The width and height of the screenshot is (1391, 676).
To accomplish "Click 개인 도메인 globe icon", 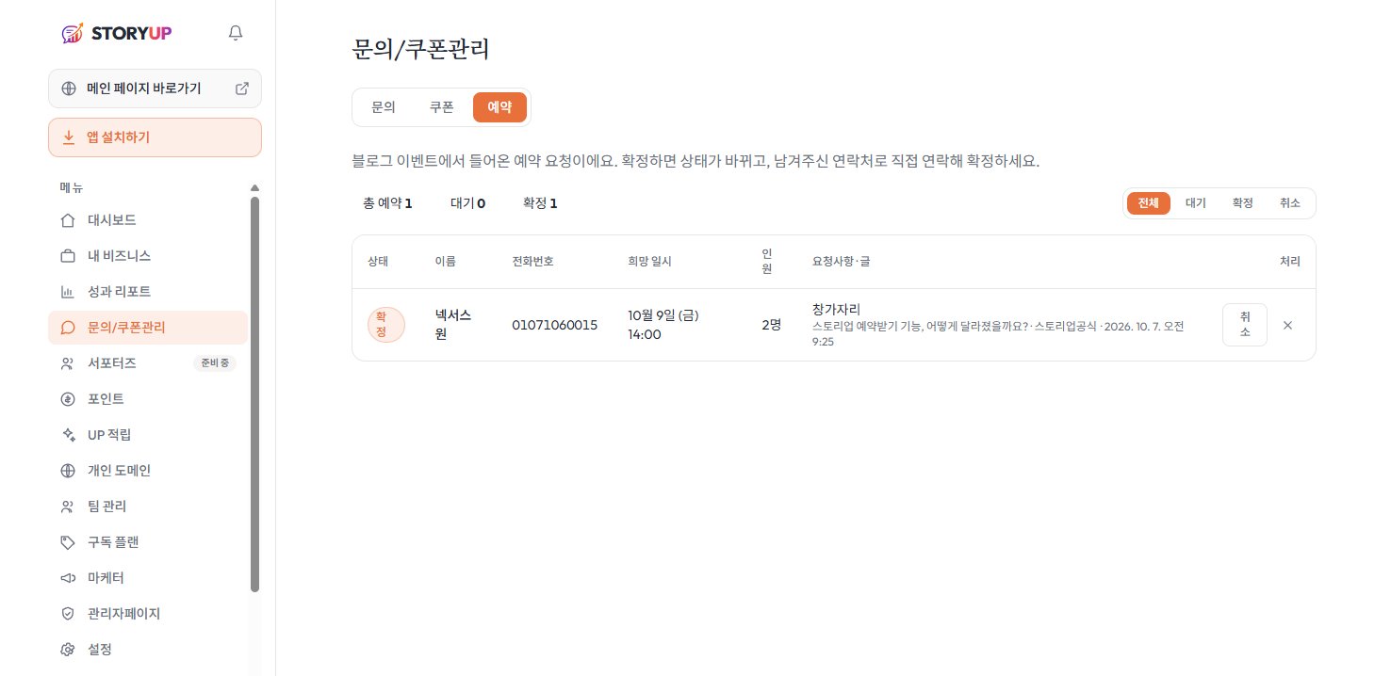I will click(67, 471).
